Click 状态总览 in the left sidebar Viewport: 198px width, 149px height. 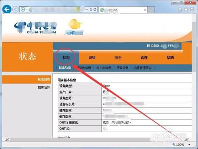27,79
